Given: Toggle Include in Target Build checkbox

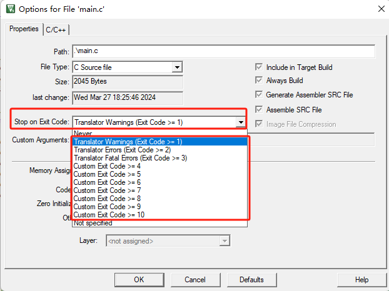Looking at the screenshot, I should tap(259, 67).
